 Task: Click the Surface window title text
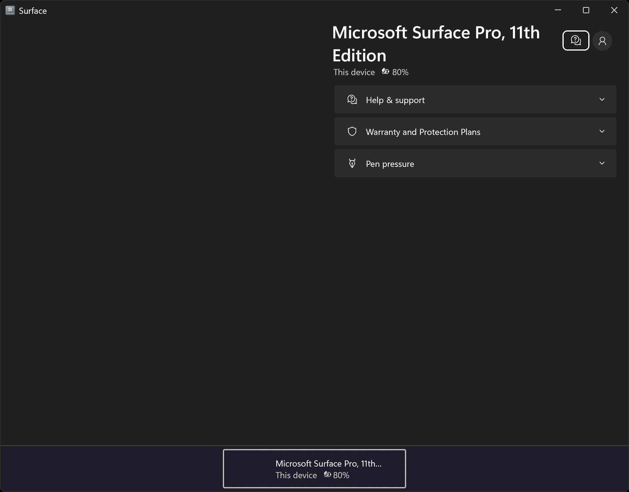pos(33,11)
